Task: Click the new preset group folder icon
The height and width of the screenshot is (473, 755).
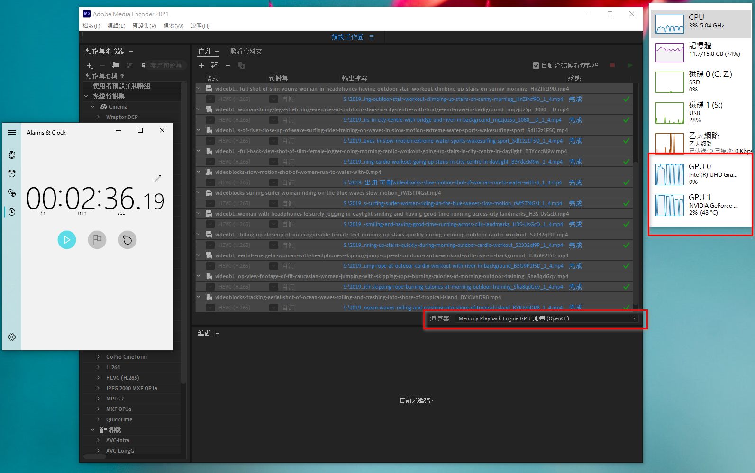Action: point(116,65)
